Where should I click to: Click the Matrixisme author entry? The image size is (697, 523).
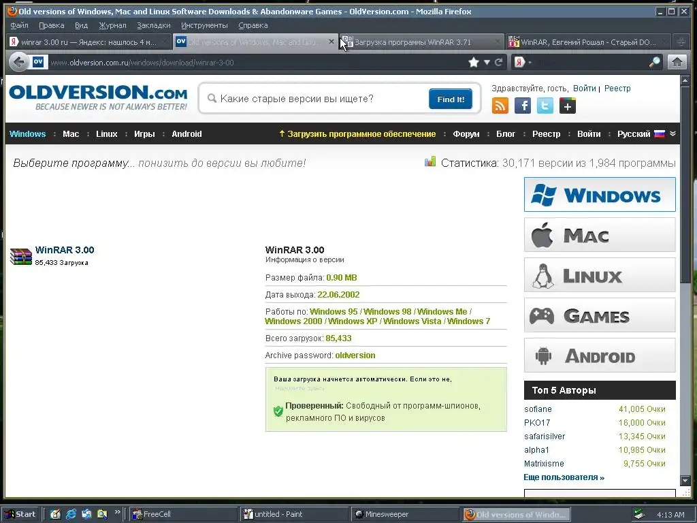pyautogui.click(x=544, y=463)
